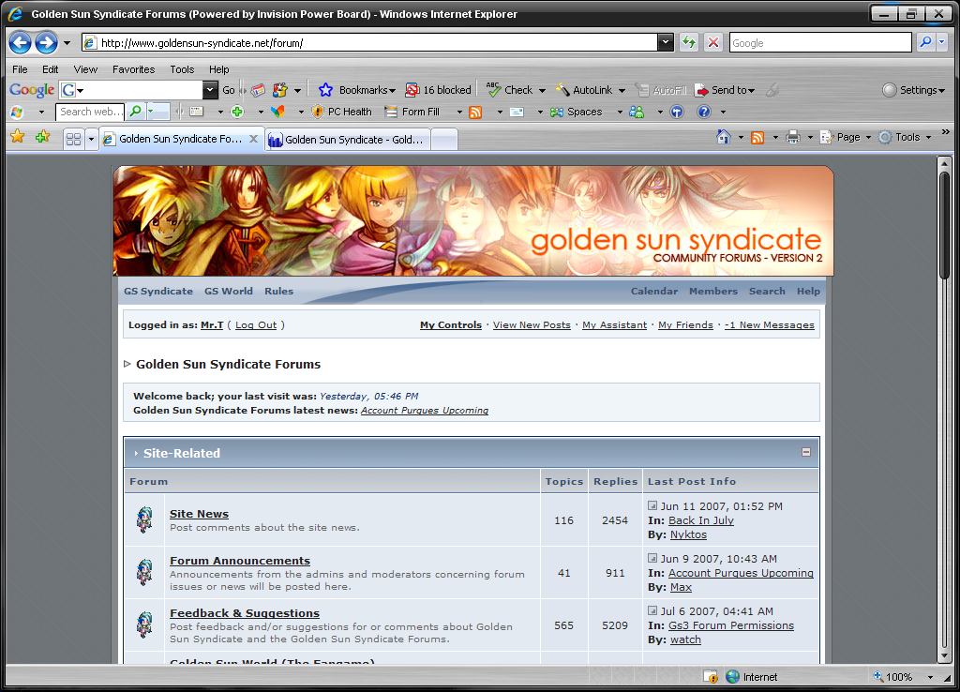960x692 pixels.
Task: Click the Live toolbar mail envelope icon
Action: [517, 112]
